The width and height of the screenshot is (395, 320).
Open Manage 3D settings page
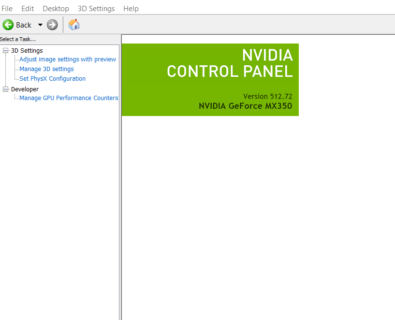[x=46, y=69]
